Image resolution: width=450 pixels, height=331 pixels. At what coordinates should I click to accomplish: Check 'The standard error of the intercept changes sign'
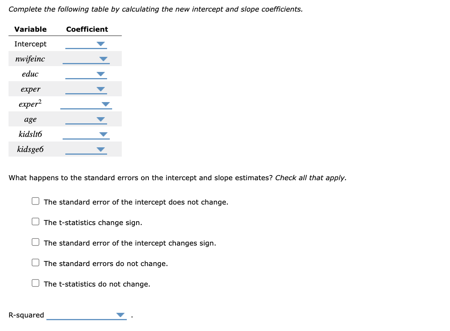coord(35,242)
